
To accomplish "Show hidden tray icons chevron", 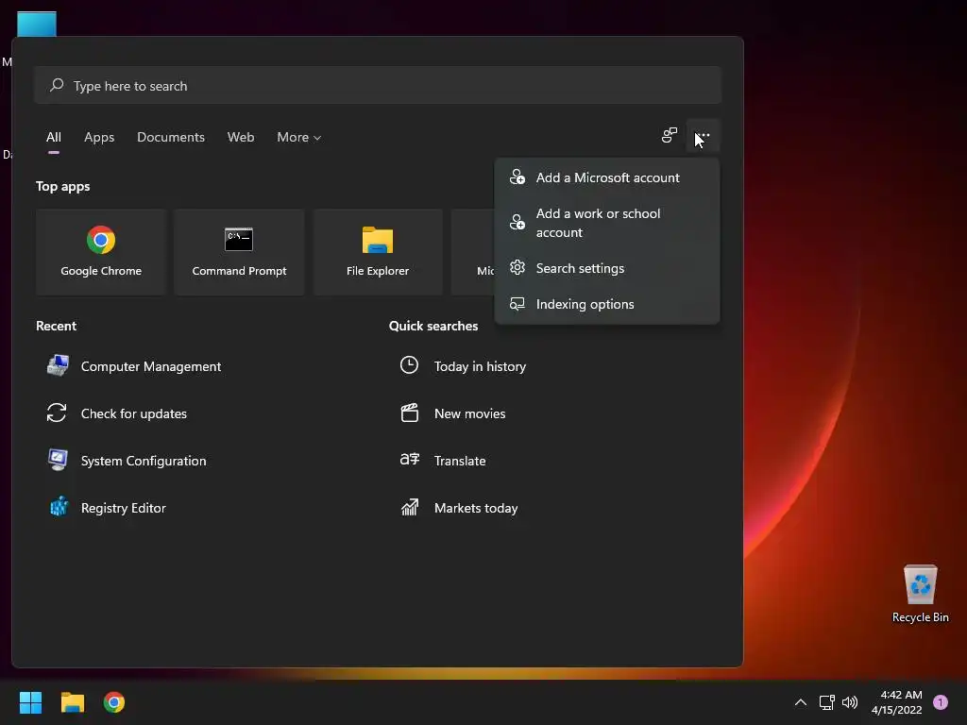I will click(801, 702).
